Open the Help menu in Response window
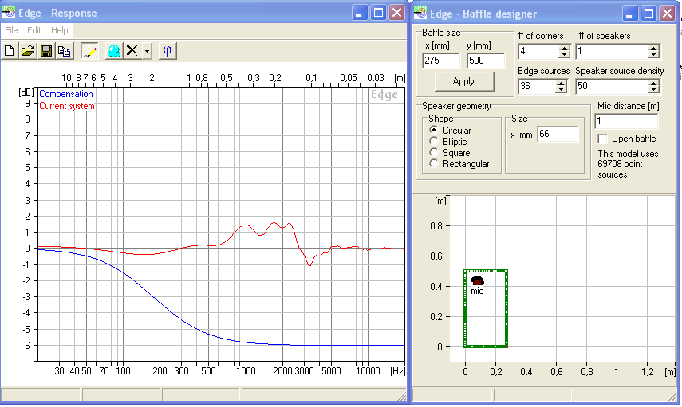This screenshot has height=407, width=682. 60,30
